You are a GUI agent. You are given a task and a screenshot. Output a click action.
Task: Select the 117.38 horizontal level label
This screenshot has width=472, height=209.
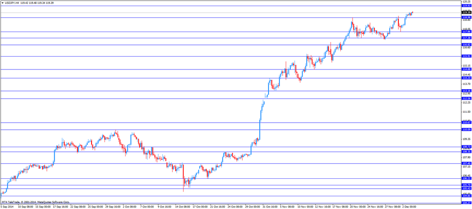466,38
